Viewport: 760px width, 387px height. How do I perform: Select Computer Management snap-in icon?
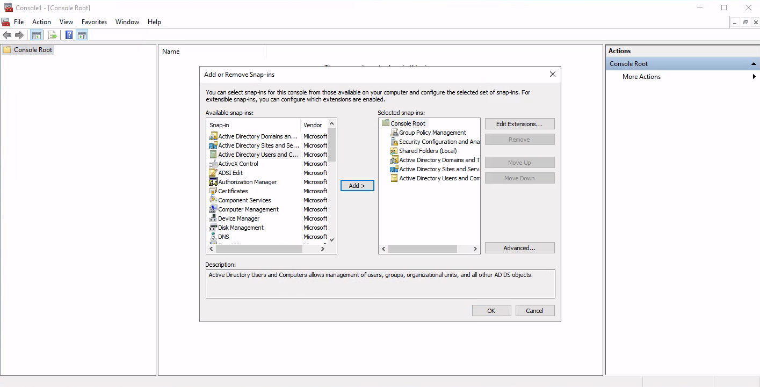[x=213, y=209]
